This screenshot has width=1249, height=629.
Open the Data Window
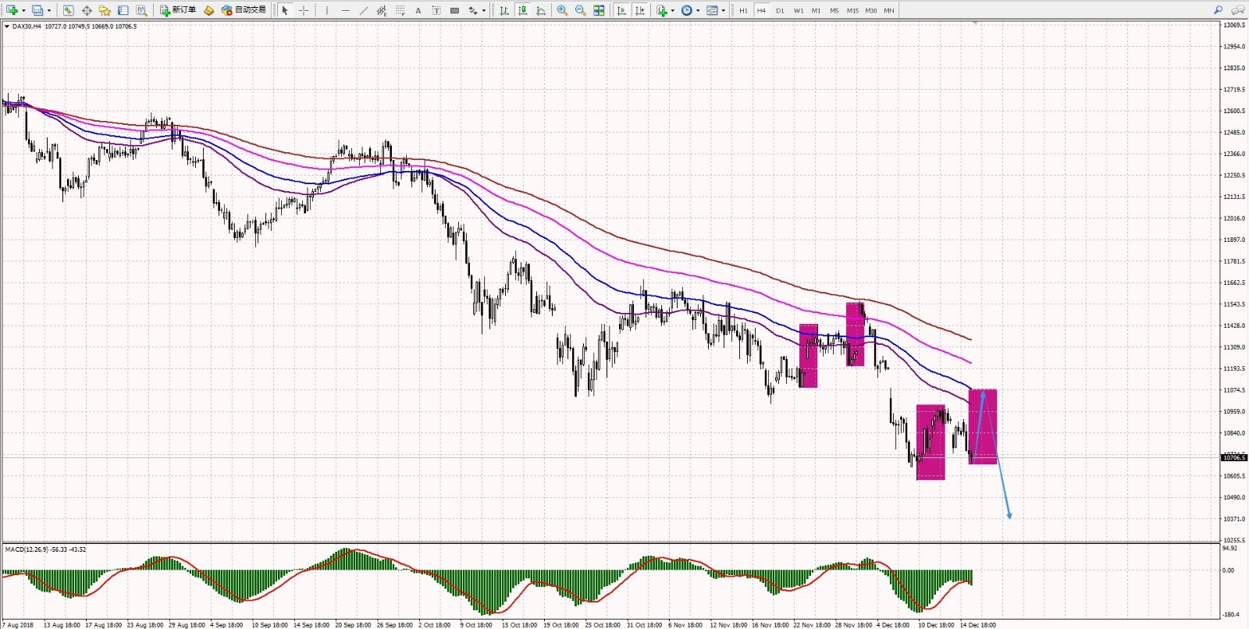coord(87,10)
